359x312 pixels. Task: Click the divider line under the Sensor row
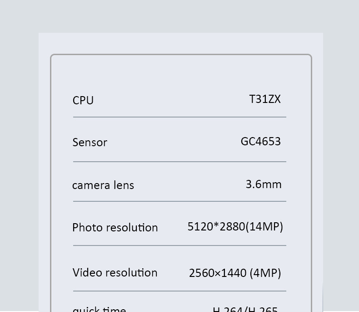click(179, 162)
